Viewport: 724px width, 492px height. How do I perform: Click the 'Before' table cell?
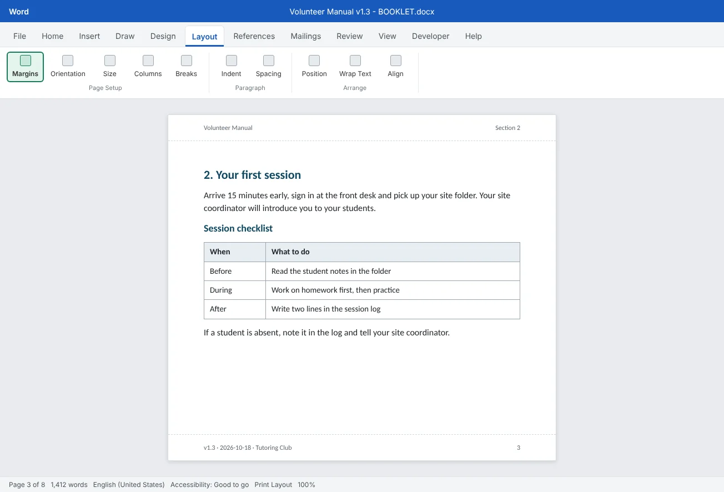(x=235, y=271)
